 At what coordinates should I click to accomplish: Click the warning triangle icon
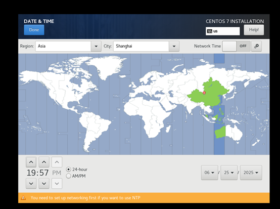pyautogui.click(x=23, y=198)
